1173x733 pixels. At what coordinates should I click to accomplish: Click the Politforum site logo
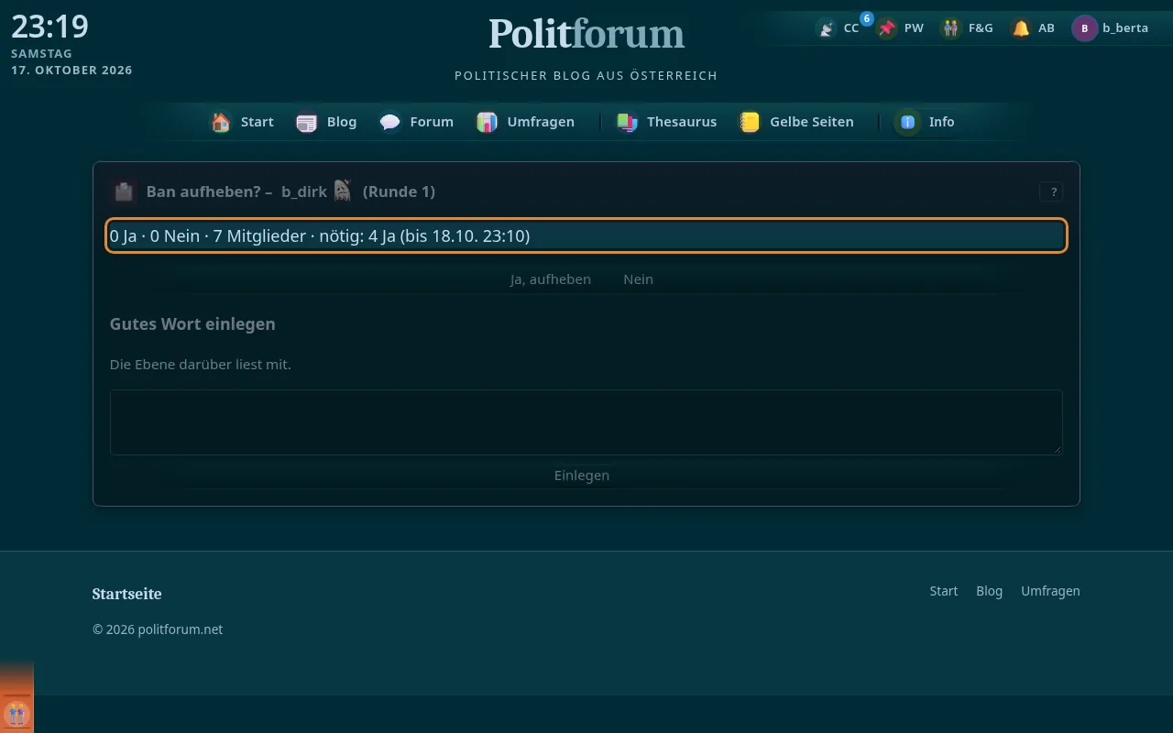pyautogui.click(x=586, y=34)
